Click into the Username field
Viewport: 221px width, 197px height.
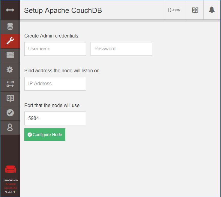pos(55,49)
